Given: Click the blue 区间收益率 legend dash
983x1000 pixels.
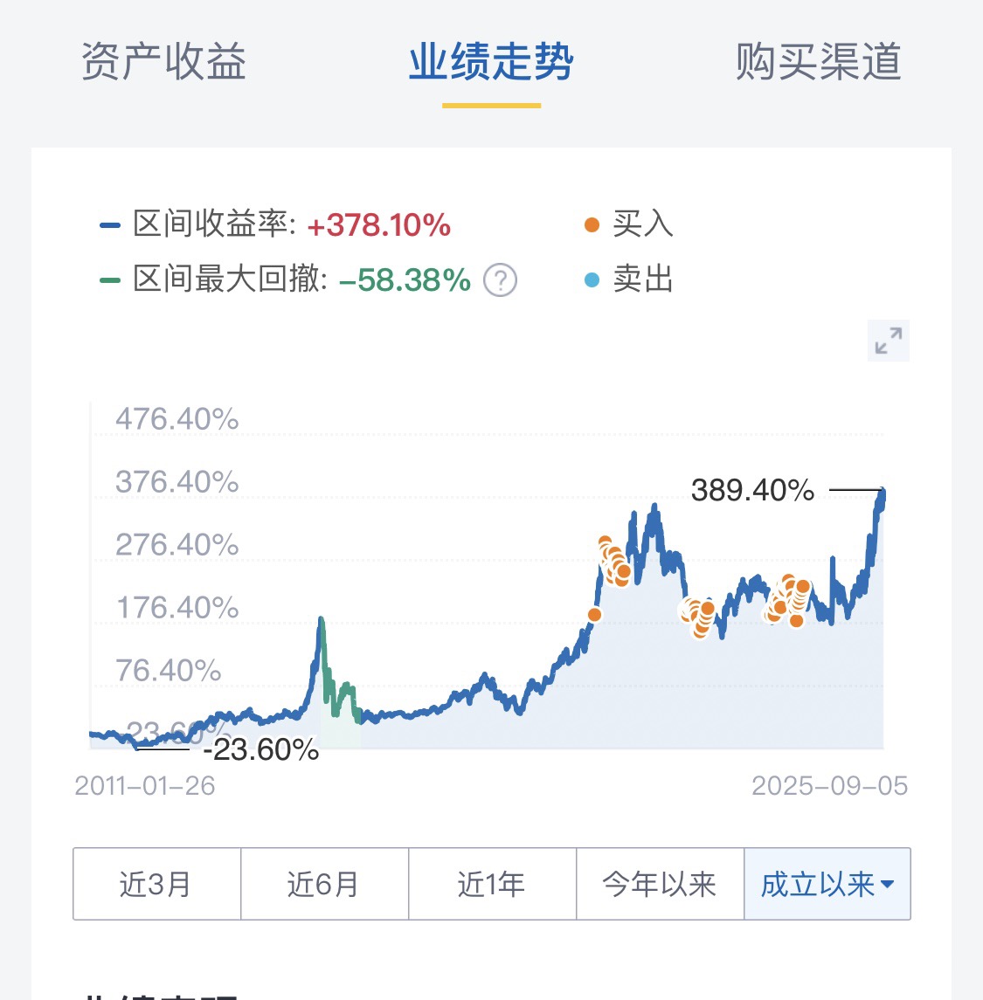Looking at the screenshot, I should coord(110,225).
